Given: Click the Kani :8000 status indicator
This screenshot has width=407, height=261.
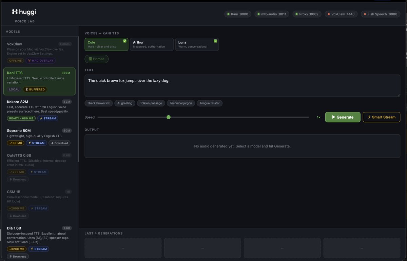Looking at the screenshot, I should [x=238, y=14].
